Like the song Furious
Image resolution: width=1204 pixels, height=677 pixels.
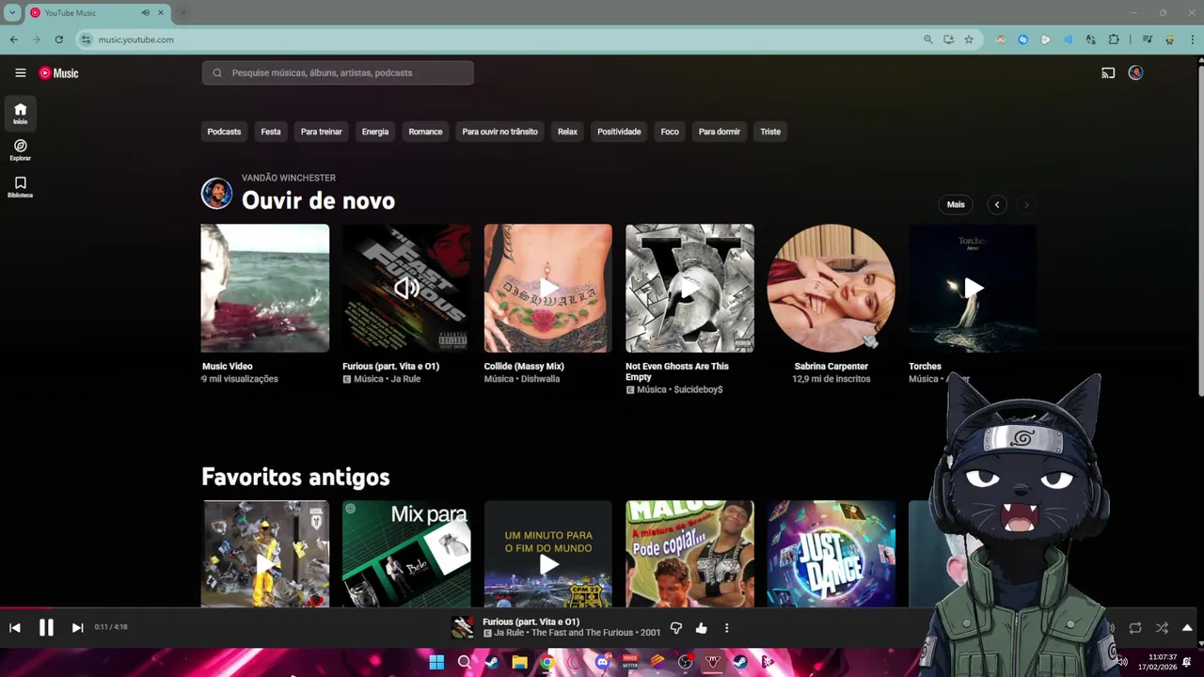coord(701,627)
